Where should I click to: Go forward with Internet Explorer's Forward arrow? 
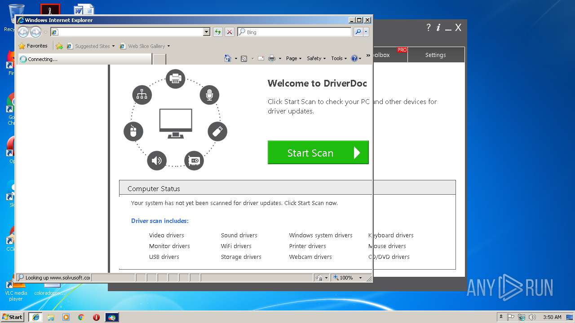point(35,32)
